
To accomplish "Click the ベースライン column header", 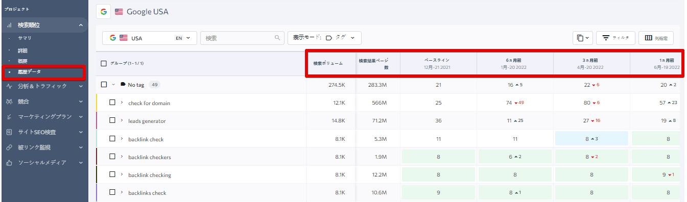I will point(437,63).
